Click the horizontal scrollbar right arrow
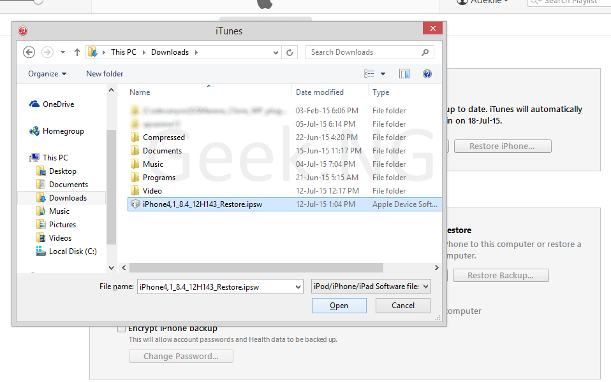611x382 pixels. [436, 267]
